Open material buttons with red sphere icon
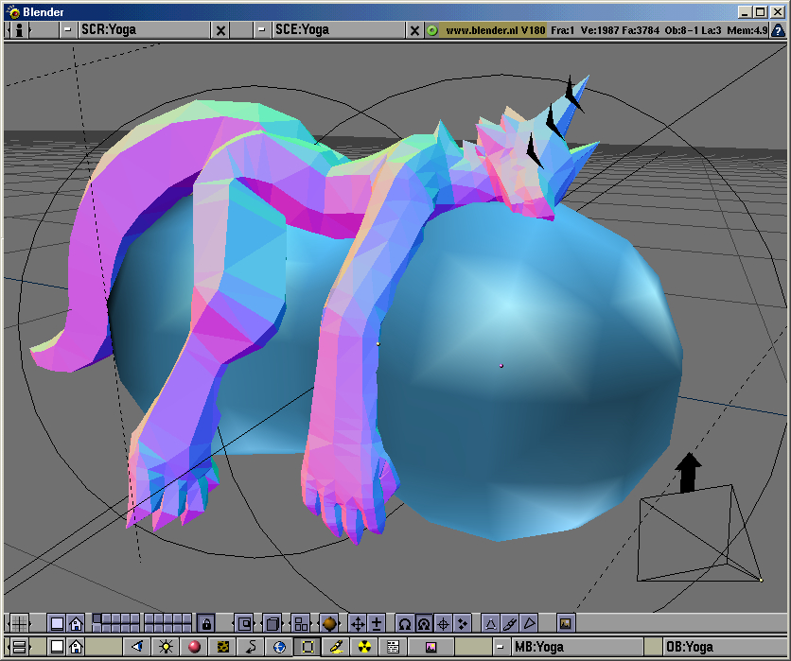The image size is (791, 661). click(x=194, y=647)
